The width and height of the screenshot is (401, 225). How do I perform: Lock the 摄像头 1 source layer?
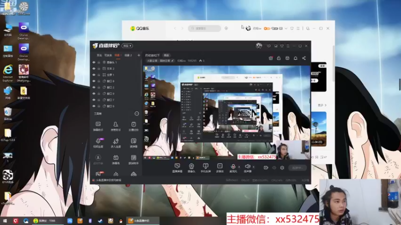[x=99, y=62]
